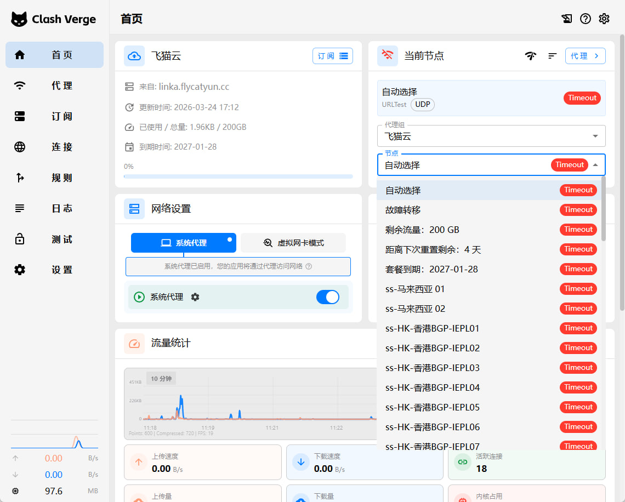Select the 系统代理 mode button
This screenshot has height=502, width=625.
184,243
